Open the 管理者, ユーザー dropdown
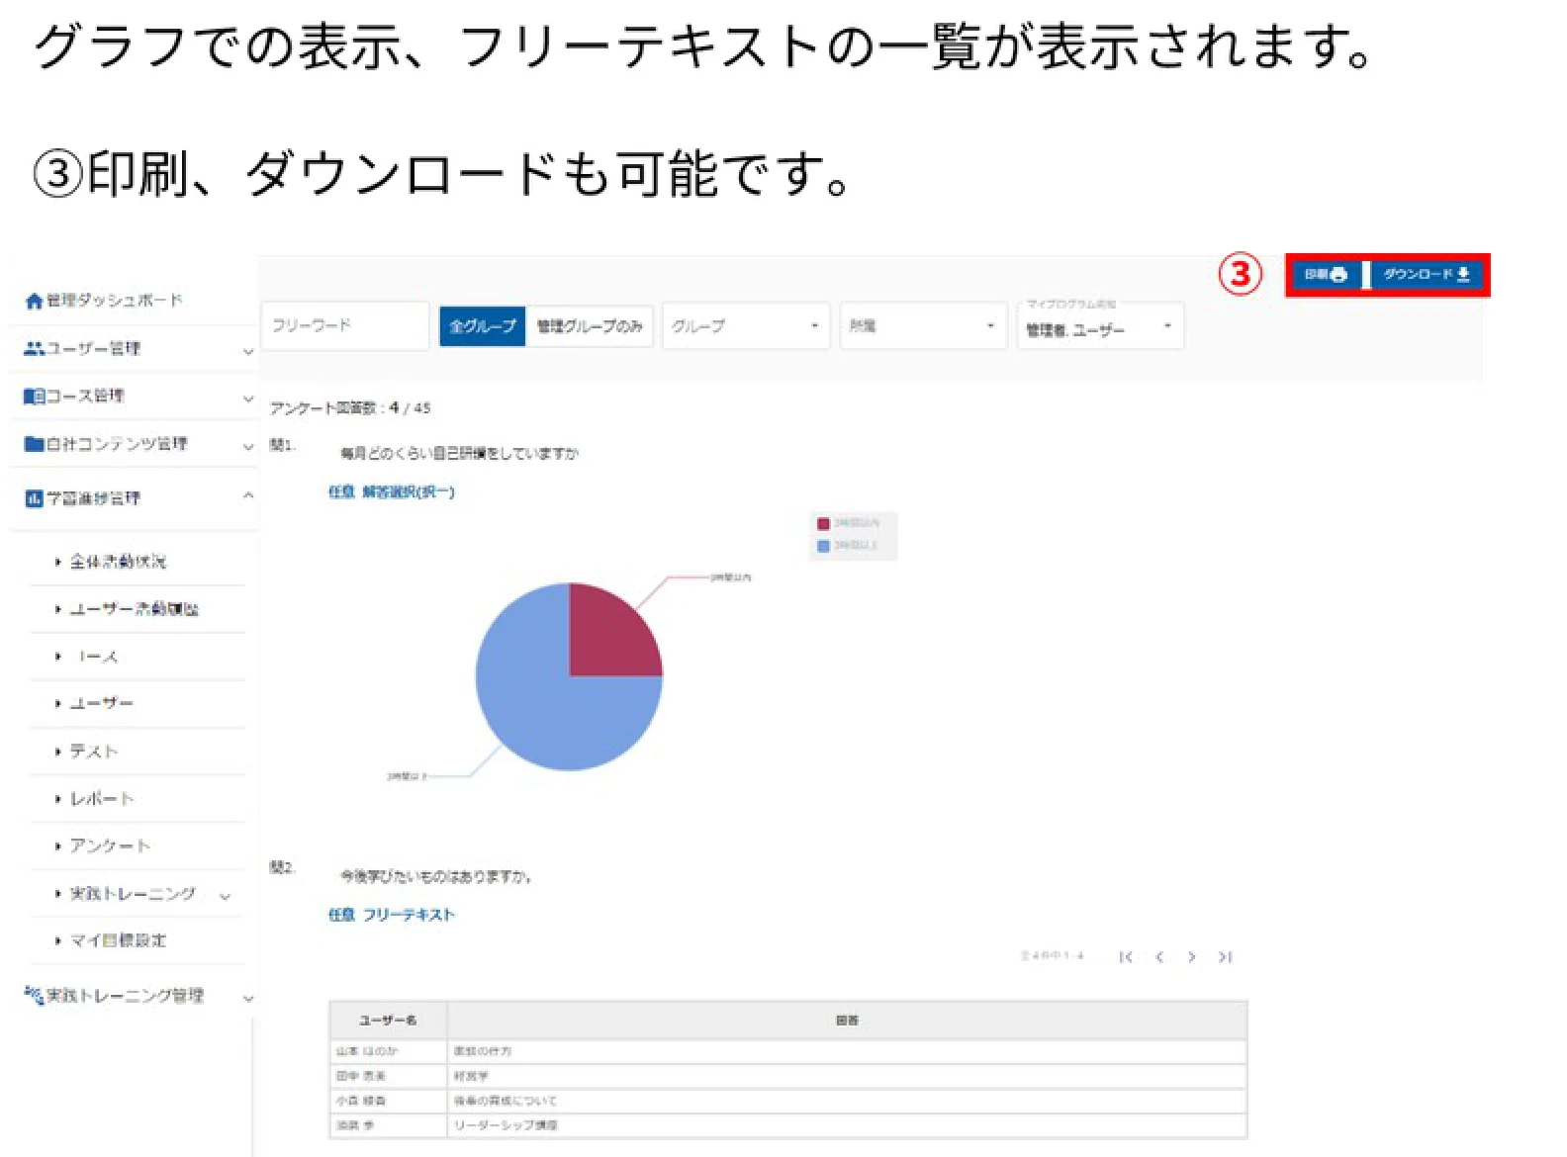Viewport: 1567px width, 1157px height. [1100, 328]
